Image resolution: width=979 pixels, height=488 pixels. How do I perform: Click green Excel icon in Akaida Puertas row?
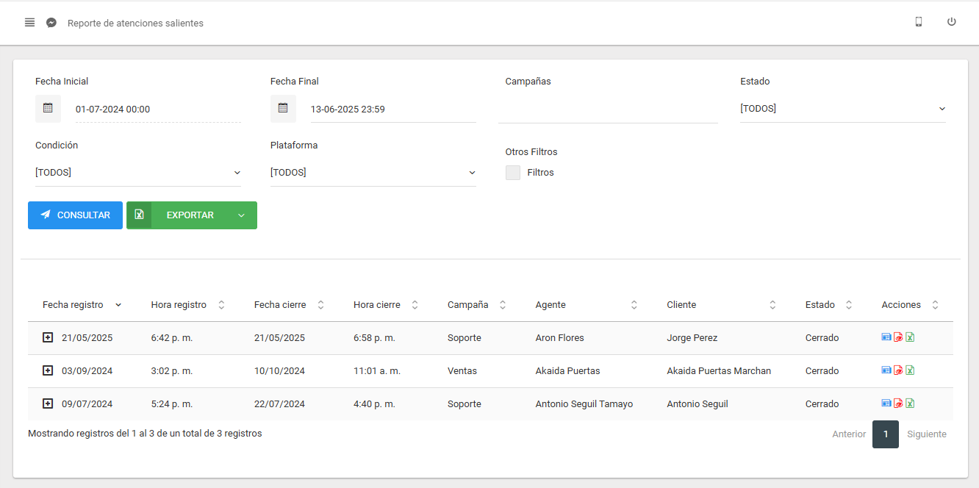click(x=909, y=370)
